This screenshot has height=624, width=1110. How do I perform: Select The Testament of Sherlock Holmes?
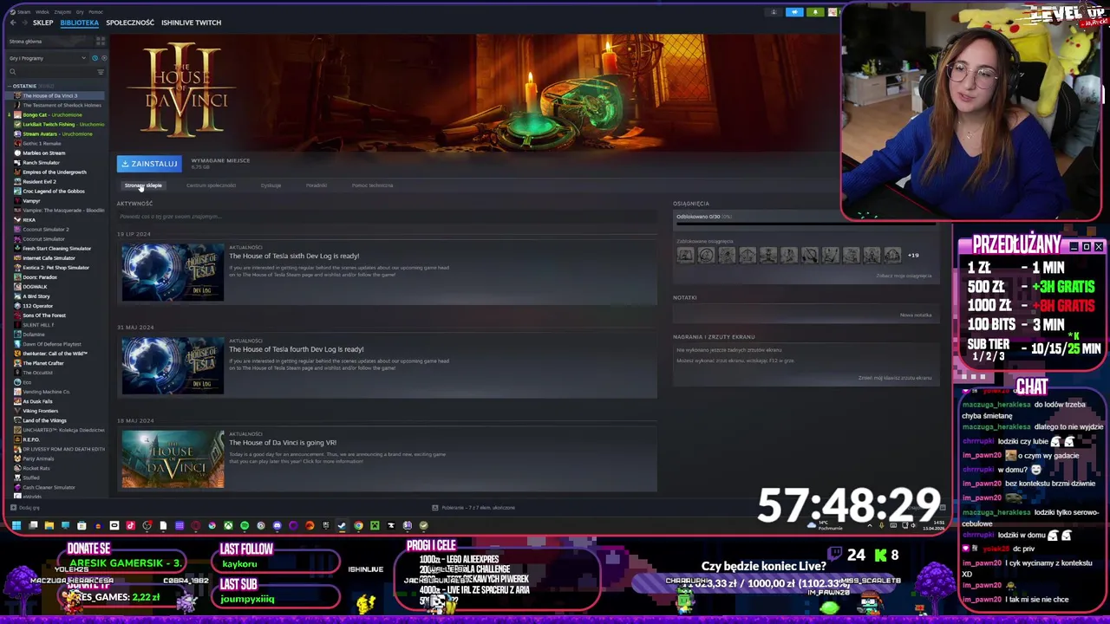coord(62,105)
